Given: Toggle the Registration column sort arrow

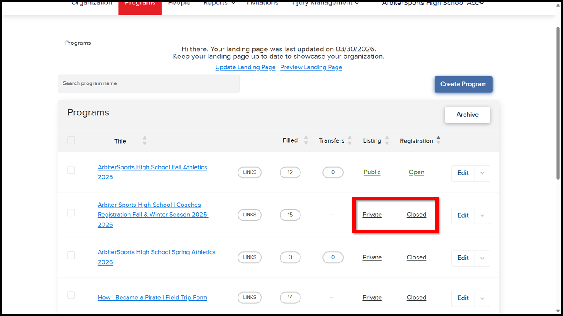Looking at the screenshot, I should coord(438,140).
